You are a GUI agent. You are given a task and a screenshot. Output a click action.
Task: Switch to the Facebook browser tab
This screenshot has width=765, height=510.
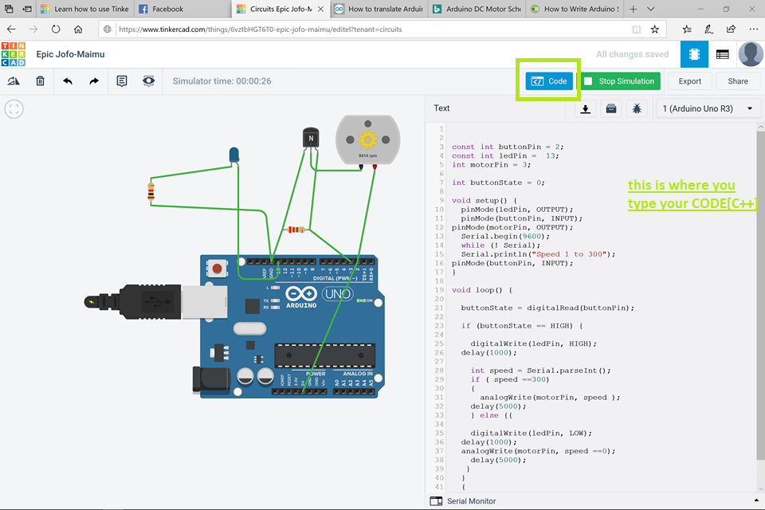[x=183, y=9]
